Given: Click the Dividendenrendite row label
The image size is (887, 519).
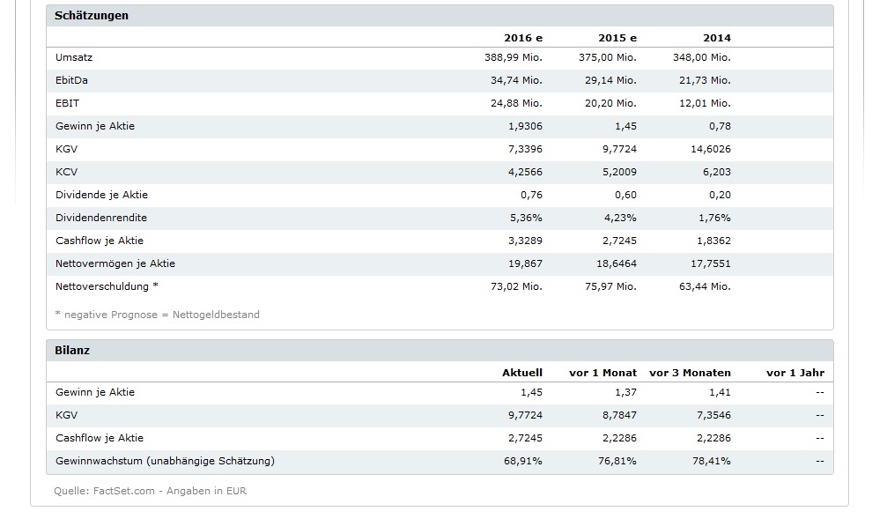Looking at the screenshot, I should (101, 218).
